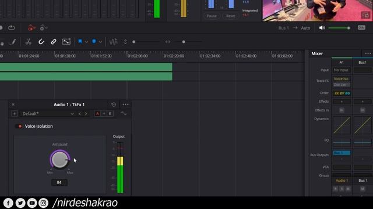Open the A1 Dynamics graph
Viewport: 373px width, 209px height.
(x=342, y=125)
